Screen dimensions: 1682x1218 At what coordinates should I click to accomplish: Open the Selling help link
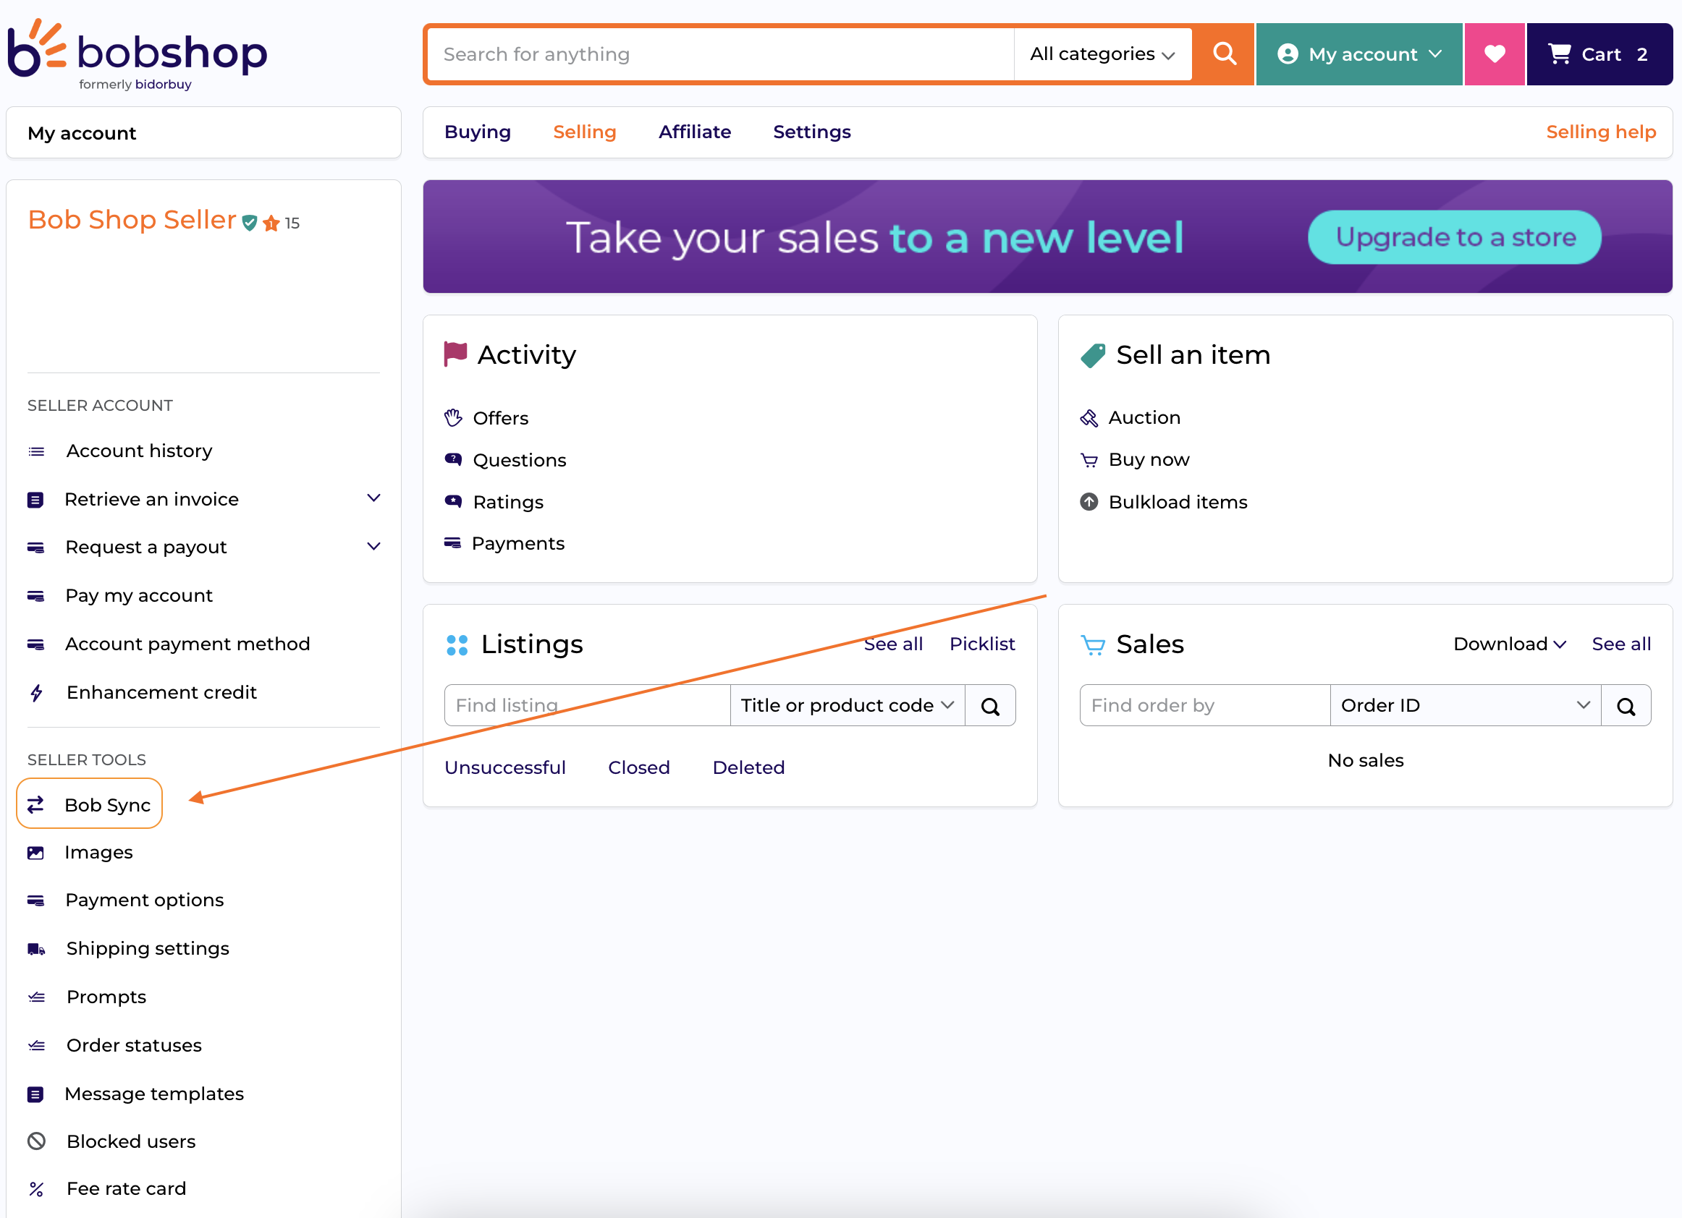tap(1600, 132)
